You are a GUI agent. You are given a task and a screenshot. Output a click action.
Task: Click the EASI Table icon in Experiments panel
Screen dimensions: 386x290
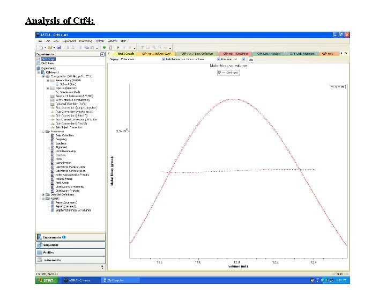pyautogui.click(x=38, y=63)
